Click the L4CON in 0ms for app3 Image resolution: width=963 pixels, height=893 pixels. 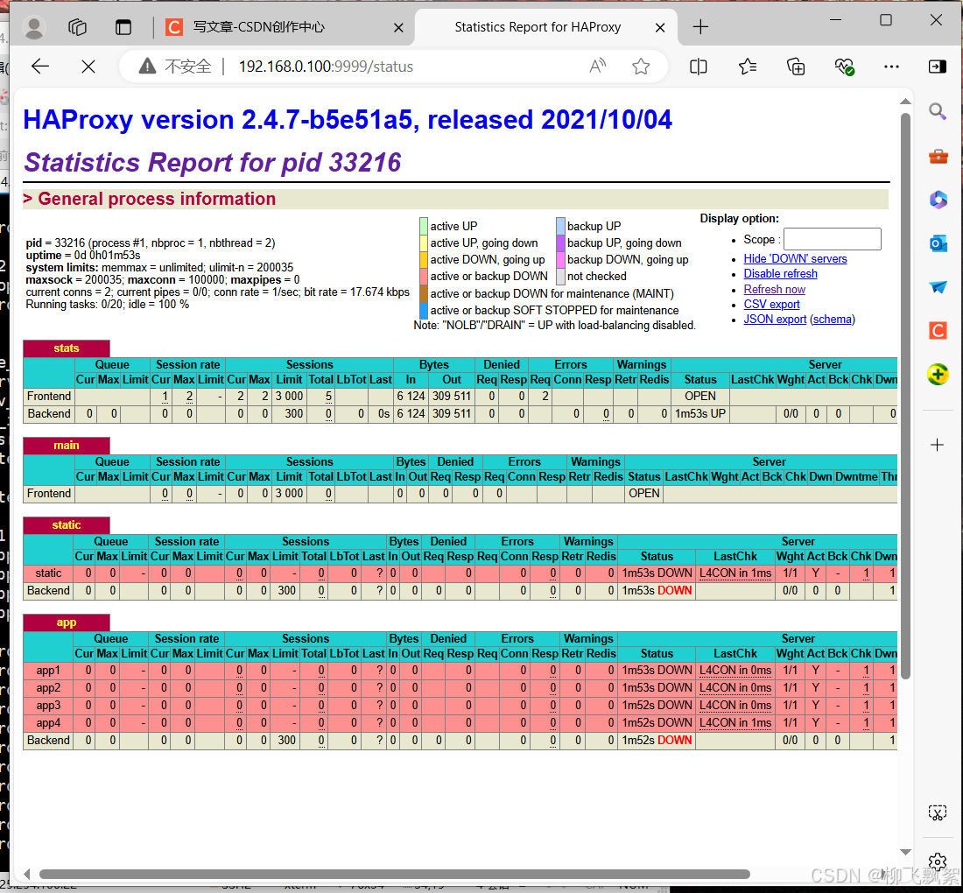(x=735, y=706)
